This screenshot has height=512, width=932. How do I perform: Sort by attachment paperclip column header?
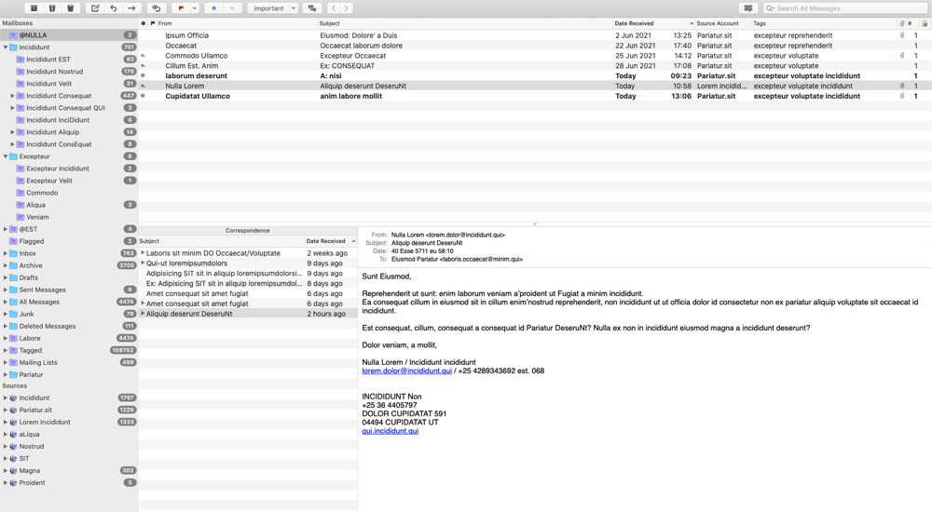pos(901,23)
